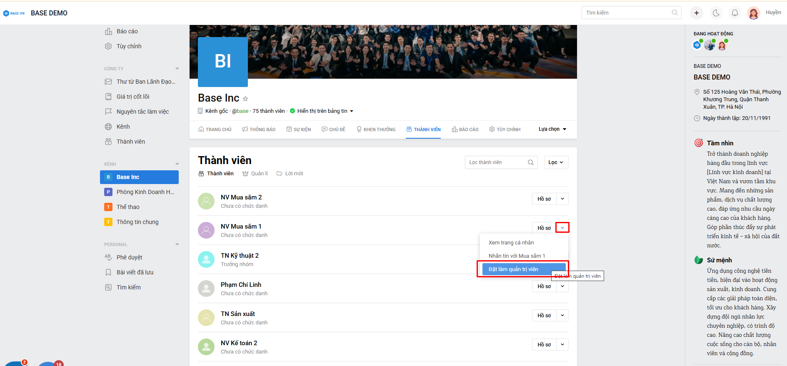This screenshot has width=787, height=366.
Task: Click the Base.vn logo in header
Action: pyautogui.click(x=14, y=13)
